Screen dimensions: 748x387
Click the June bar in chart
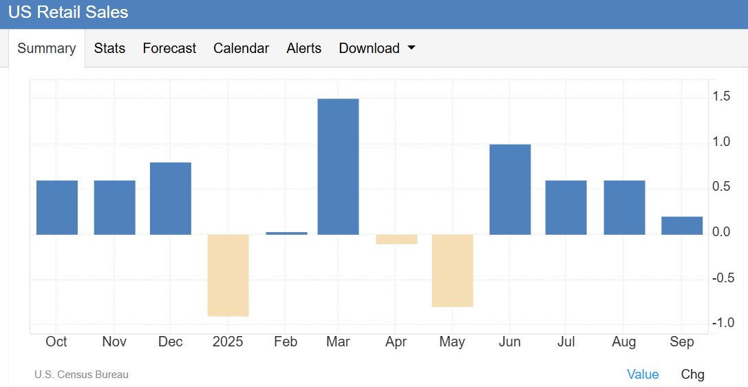510,189
